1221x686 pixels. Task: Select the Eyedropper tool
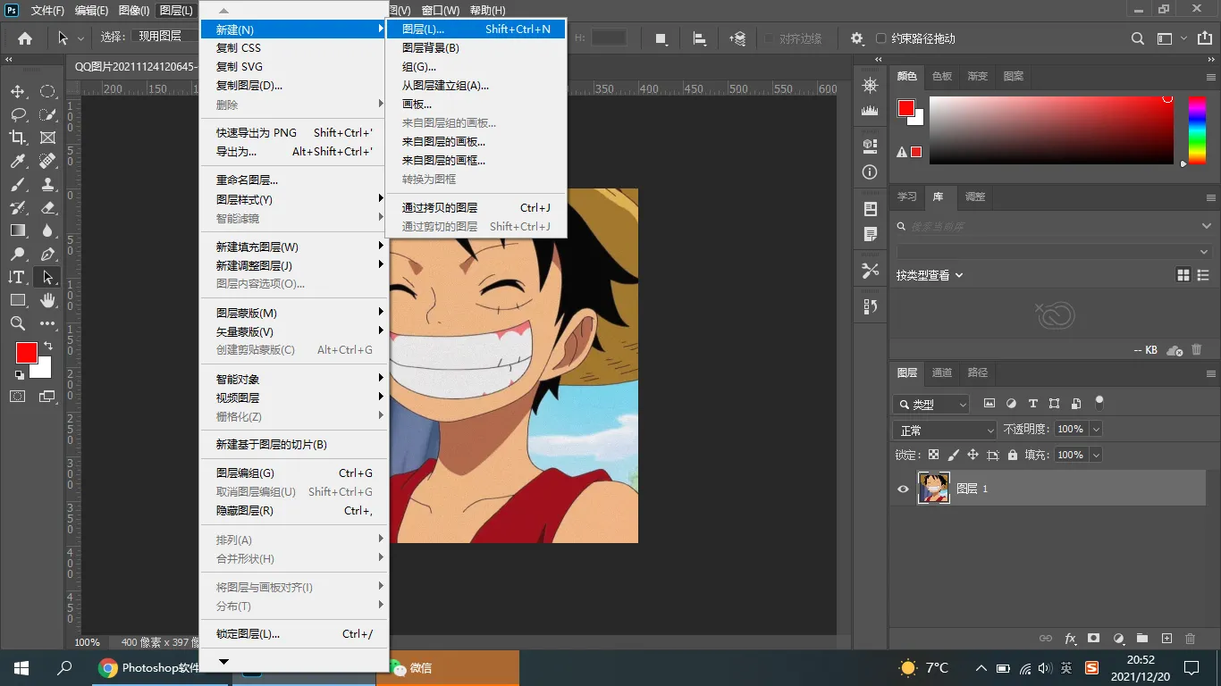(18, 161)
